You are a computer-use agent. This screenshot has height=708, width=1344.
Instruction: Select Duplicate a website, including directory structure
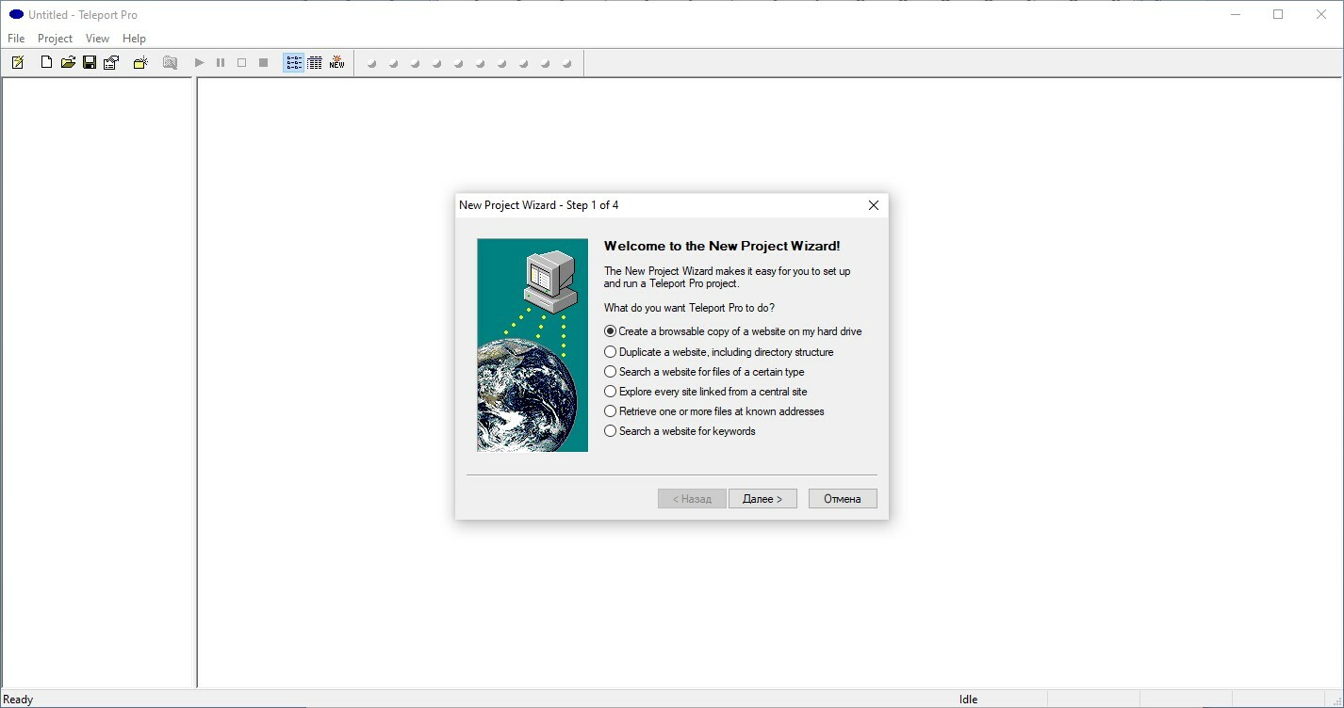click(719, 352)
